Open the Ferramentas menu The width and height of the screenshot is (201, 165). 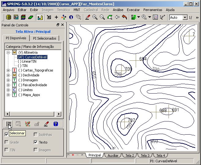pyautogui.click(x=153, y=10)
